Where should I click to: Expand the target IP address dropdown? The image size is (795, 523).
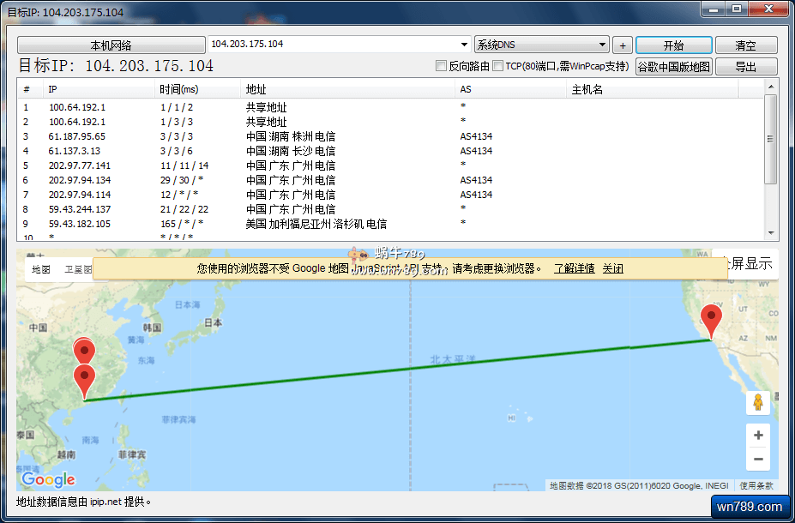463,45
